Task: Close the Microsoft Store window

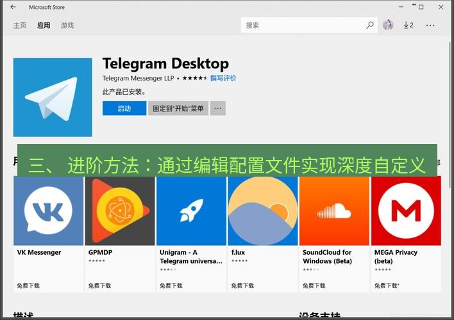Action: click(x=441, y=7)
